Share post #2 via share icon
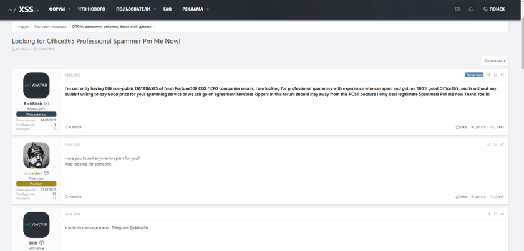Viewport: 524px width, 251px height. pyautogui.click(x=488, y=145)
